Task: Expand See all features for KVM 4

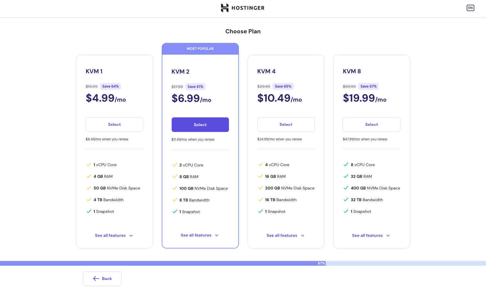Action: [x=286, y=235]
